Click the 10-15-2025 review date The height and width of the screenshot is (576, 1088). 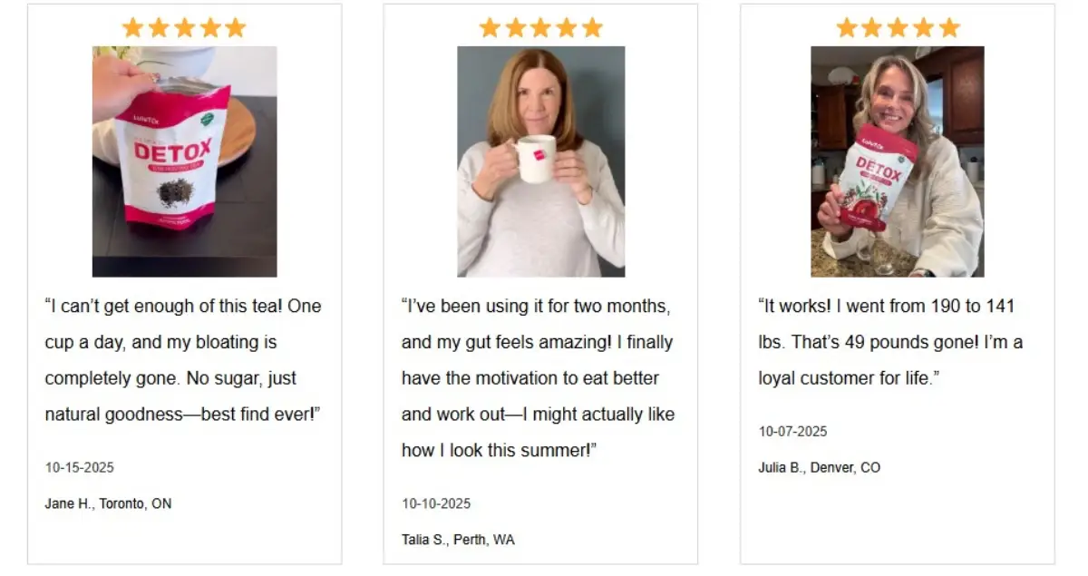click(x=80, y=468)
